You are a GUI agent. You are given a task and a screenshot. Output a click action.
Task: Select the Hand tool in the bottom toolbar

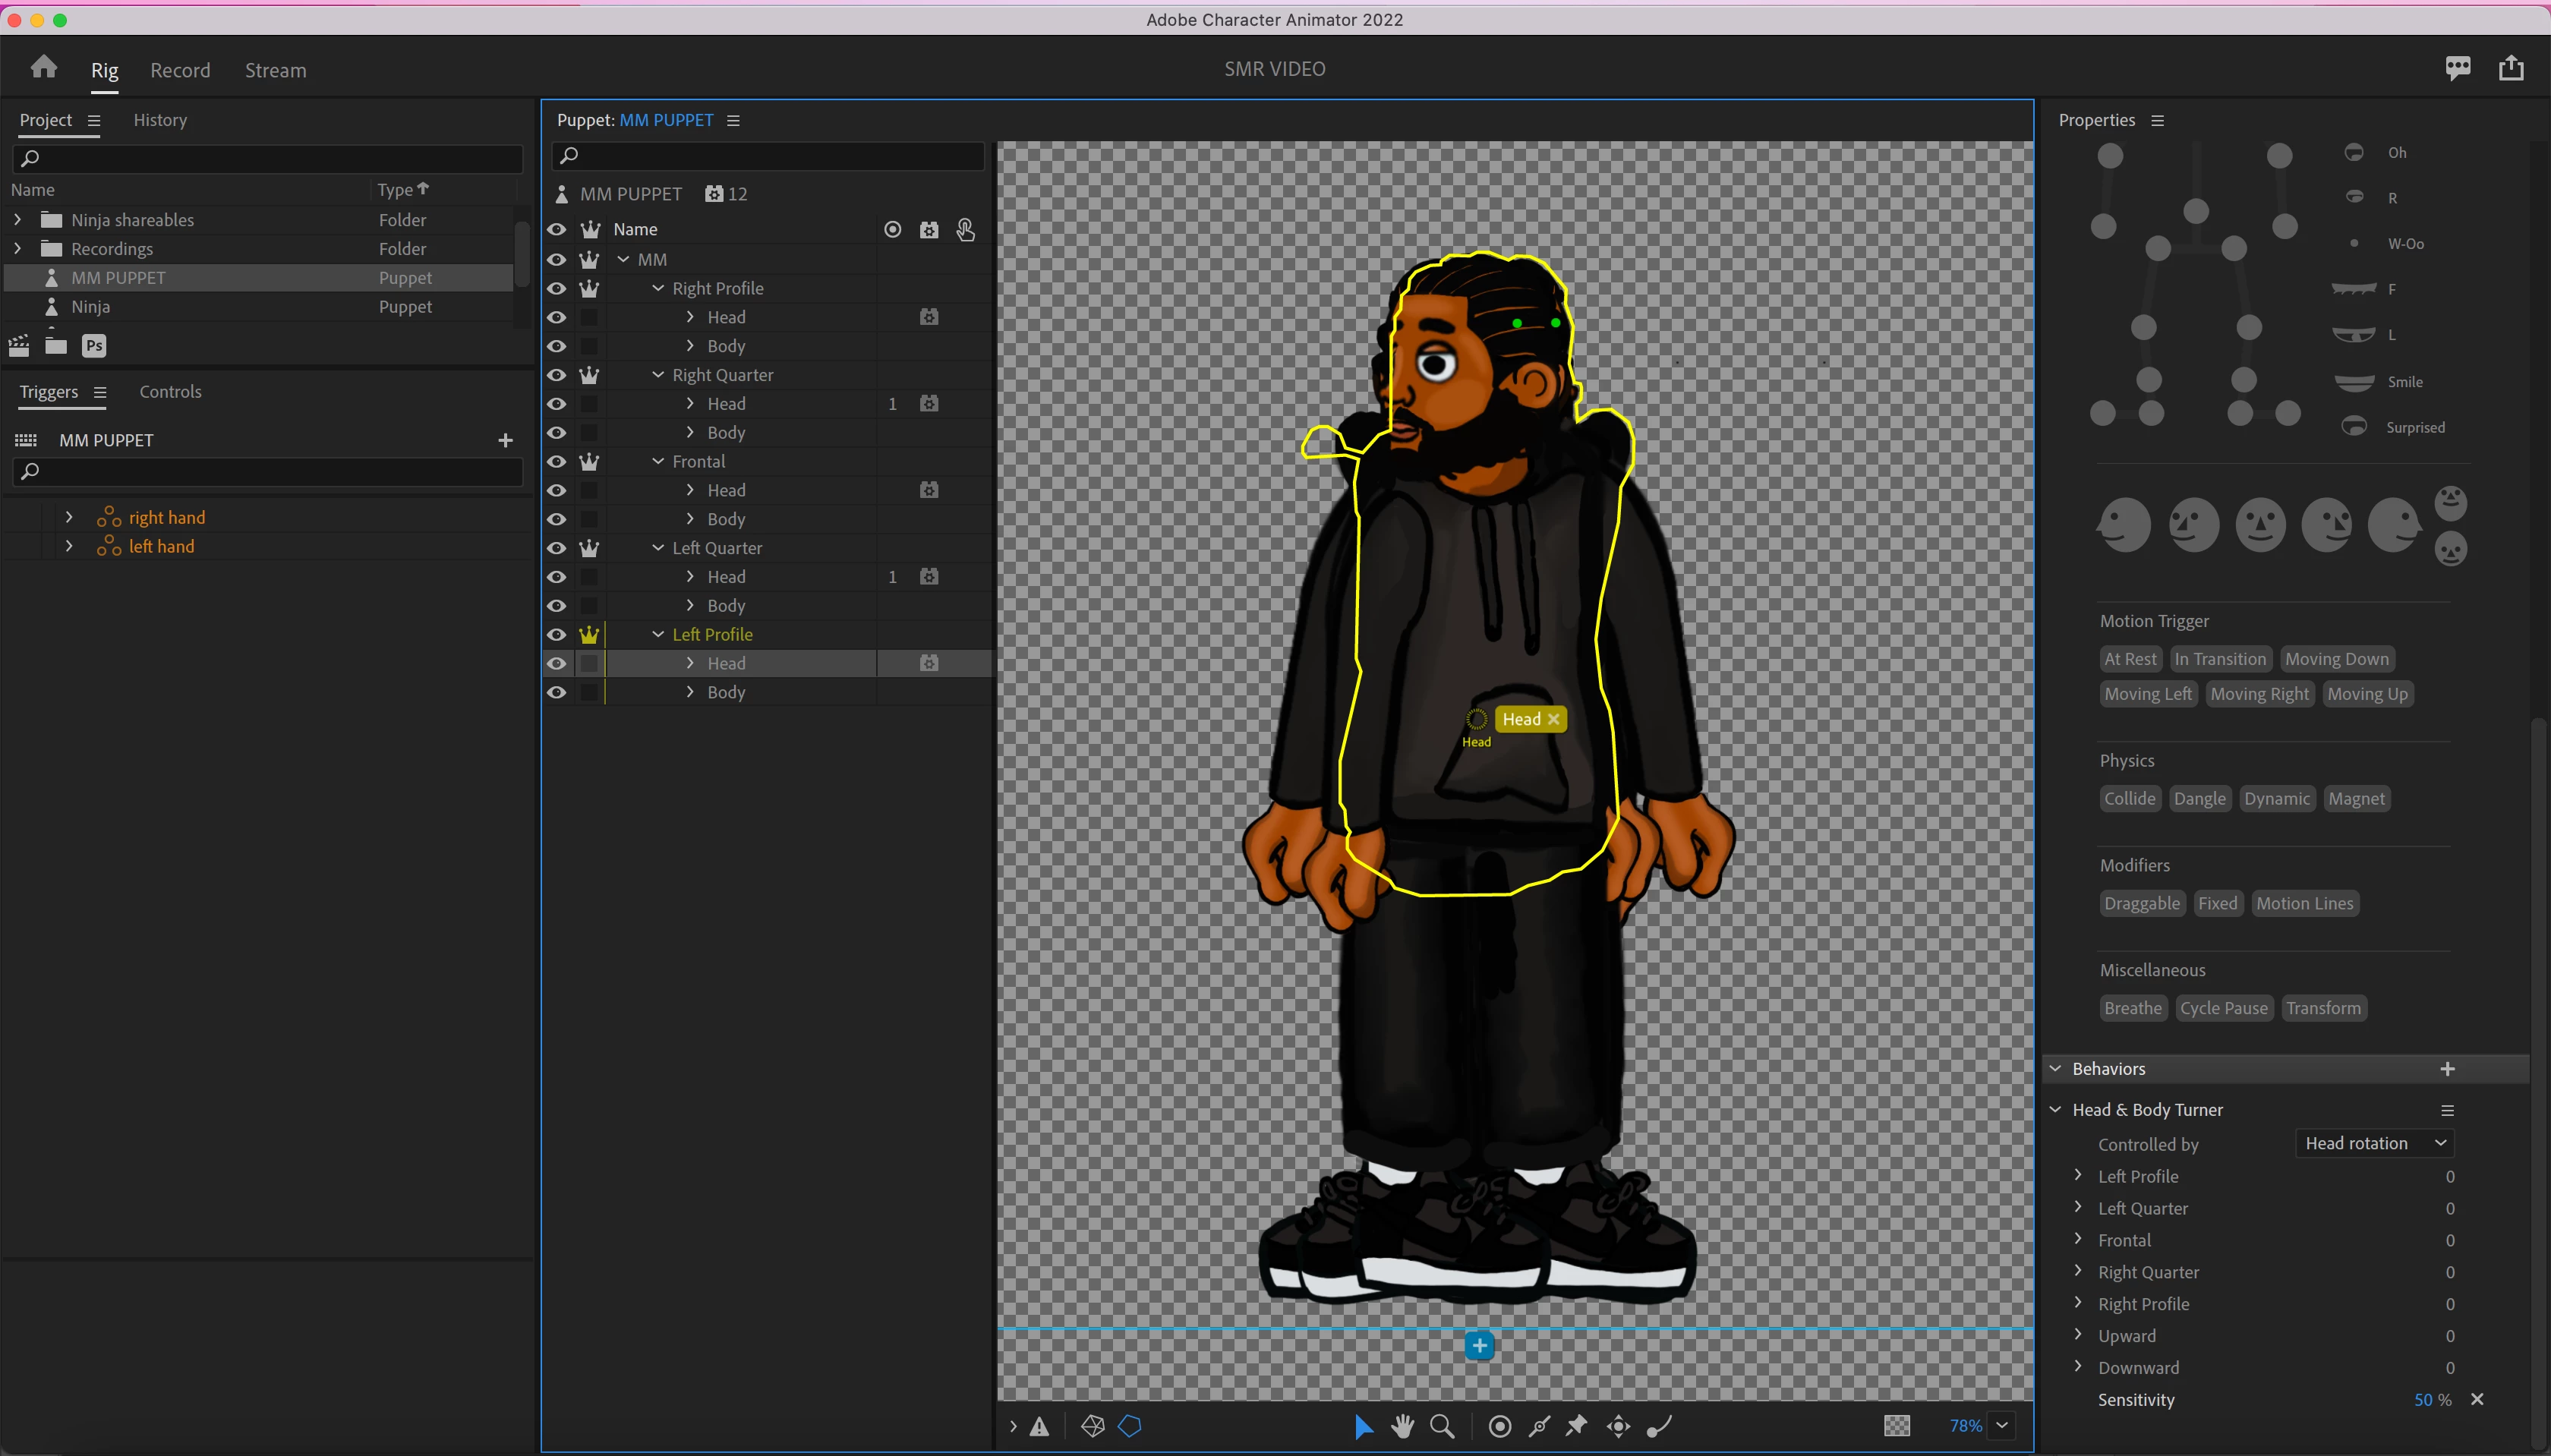click(1402, 1426)
